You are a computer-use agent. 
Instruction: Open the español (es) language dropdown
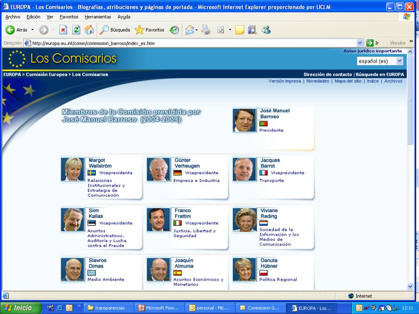tap(380, 61)
